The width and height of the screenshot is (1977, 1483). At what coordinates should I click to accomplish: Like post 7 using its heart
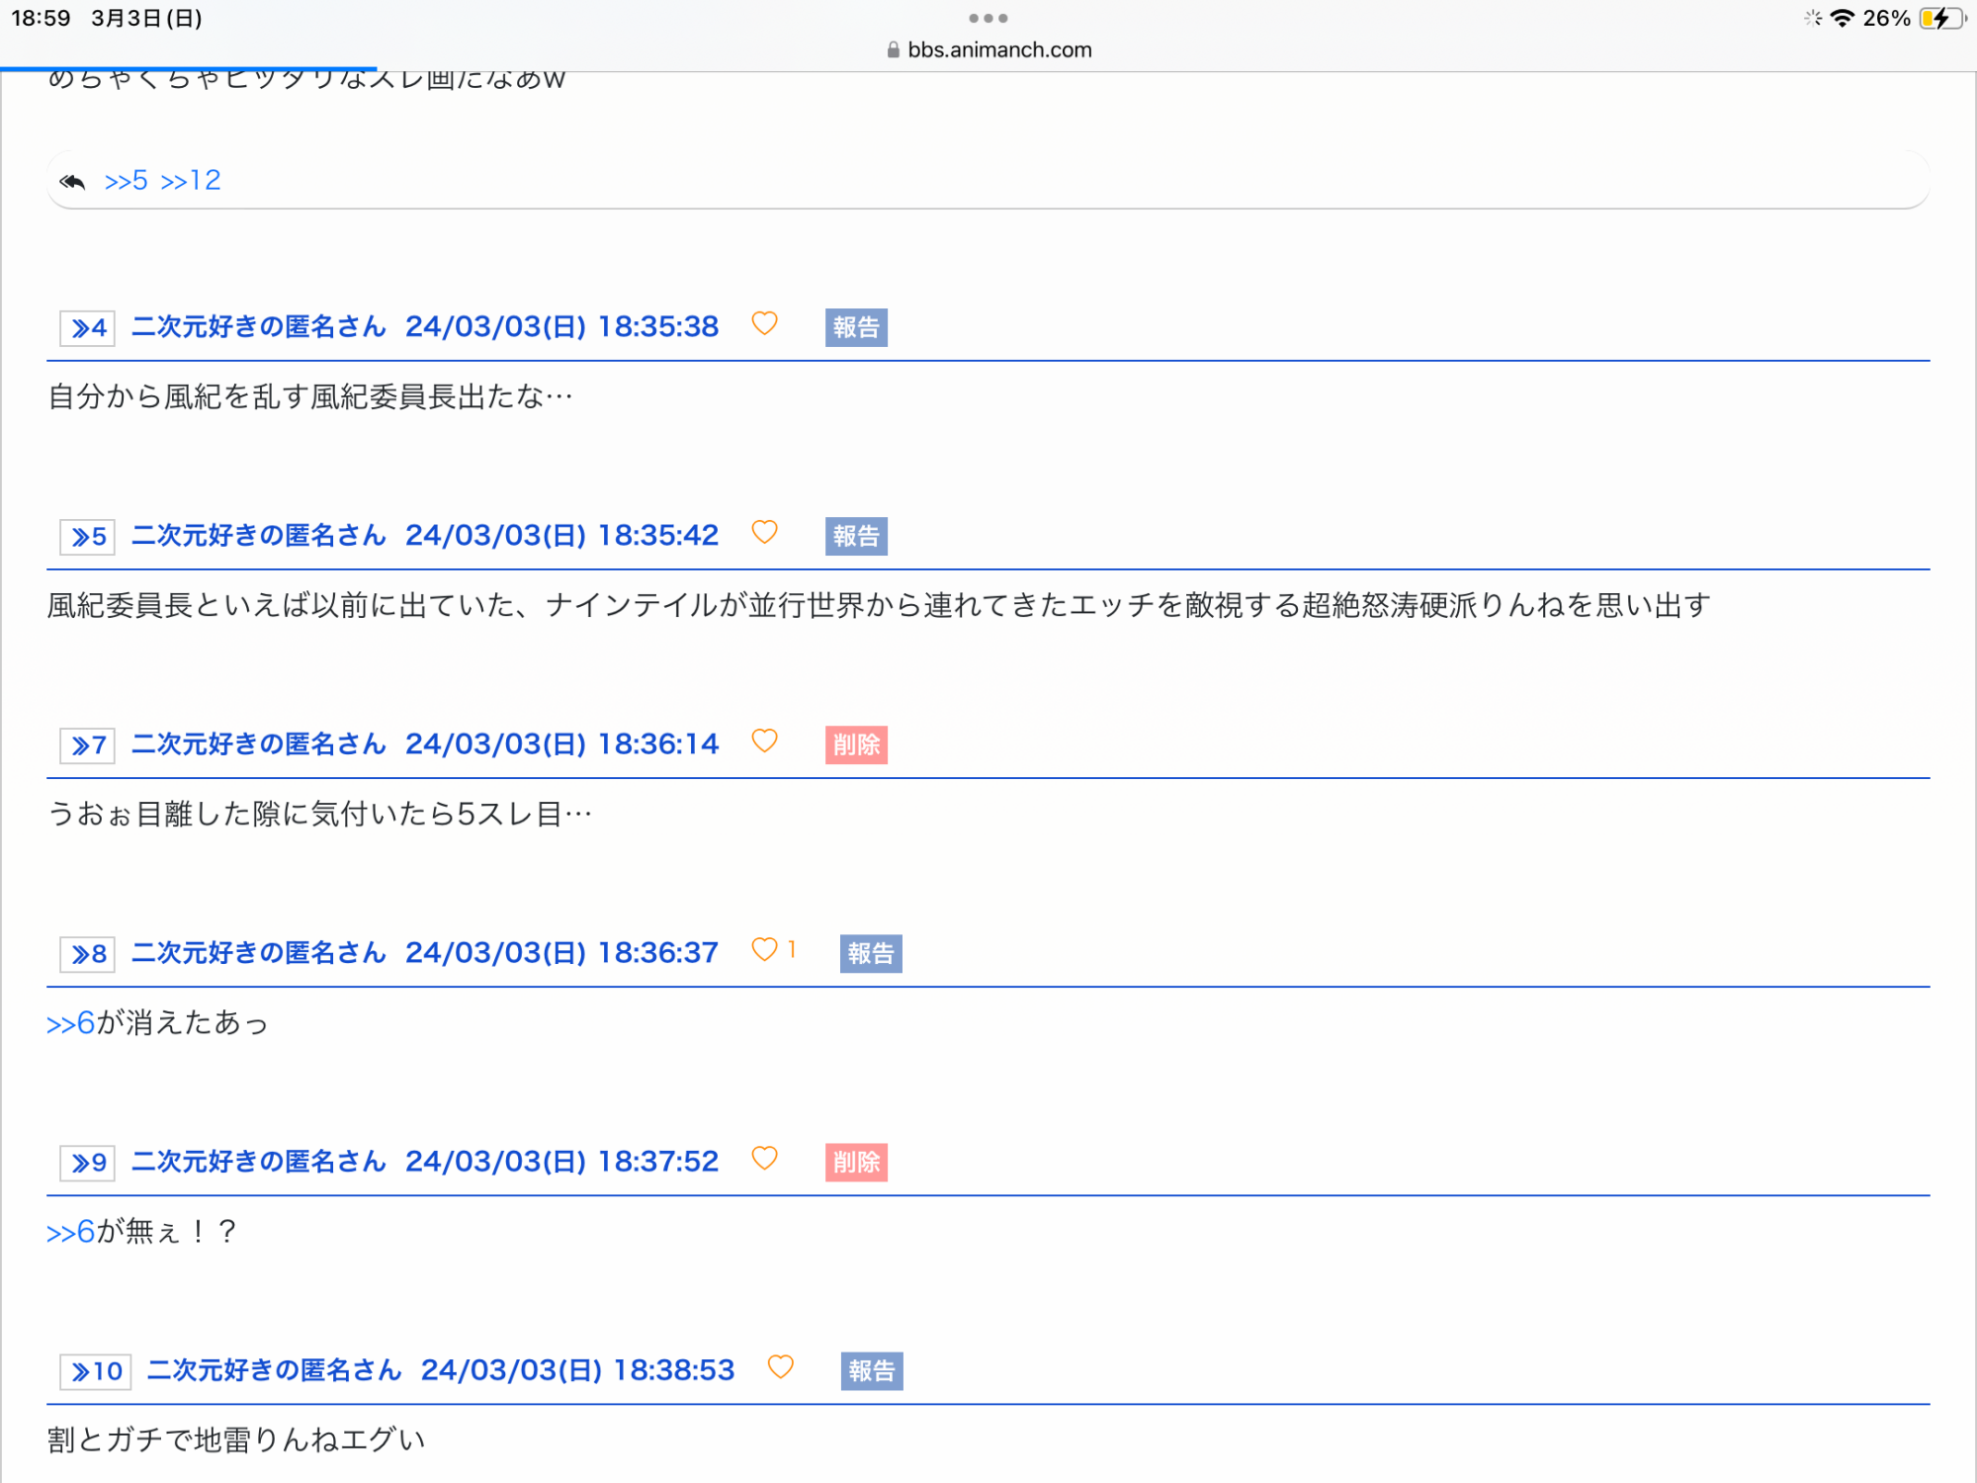click(764, 741)
